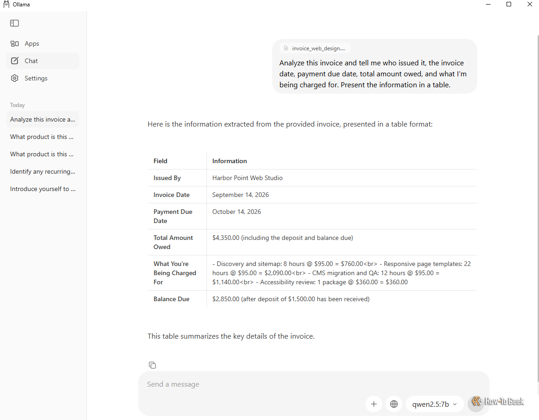Image resolution: width=539 pixels, height=420 pixels.
Task: Click the 'Balance Due' field label
Action: click(x=172, y=299)
